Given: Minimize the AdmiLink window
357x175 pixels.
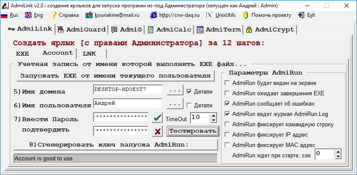Looking at the screenshot, I should [x=307, y=6].
